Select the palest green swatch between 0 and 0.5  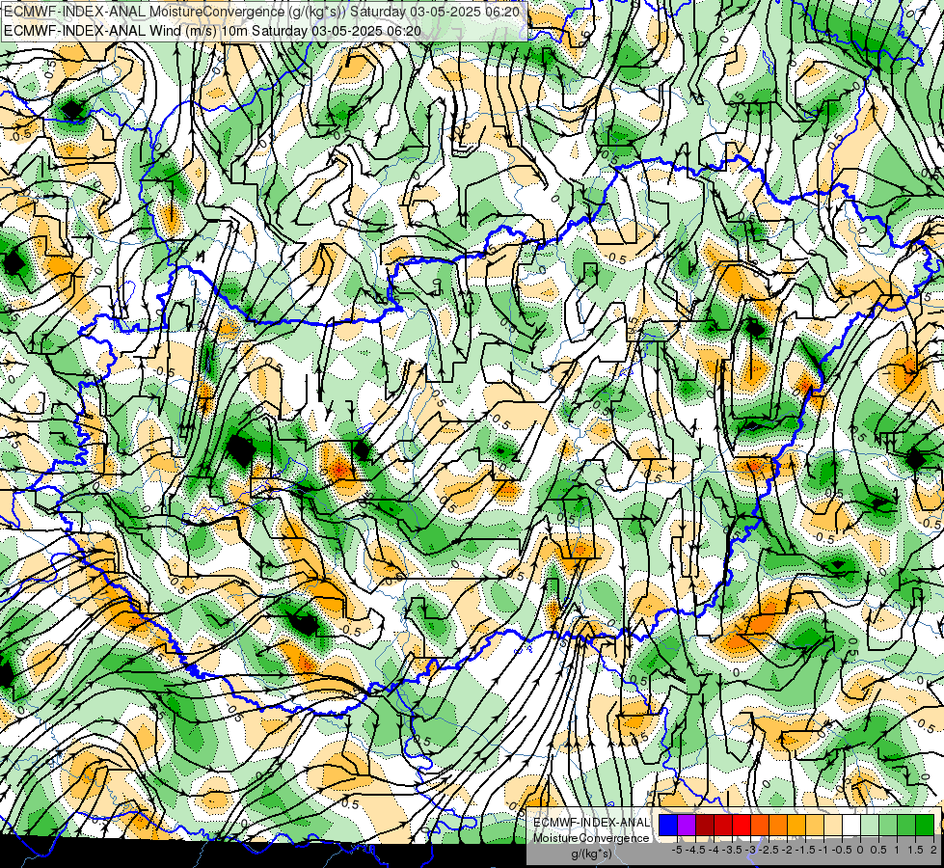(870, 826)
